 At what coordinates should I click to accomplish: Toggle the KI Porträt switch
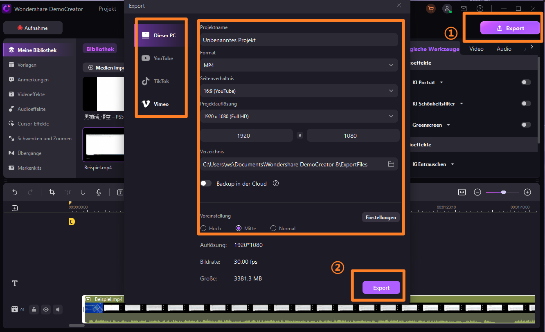pos(526,82)
